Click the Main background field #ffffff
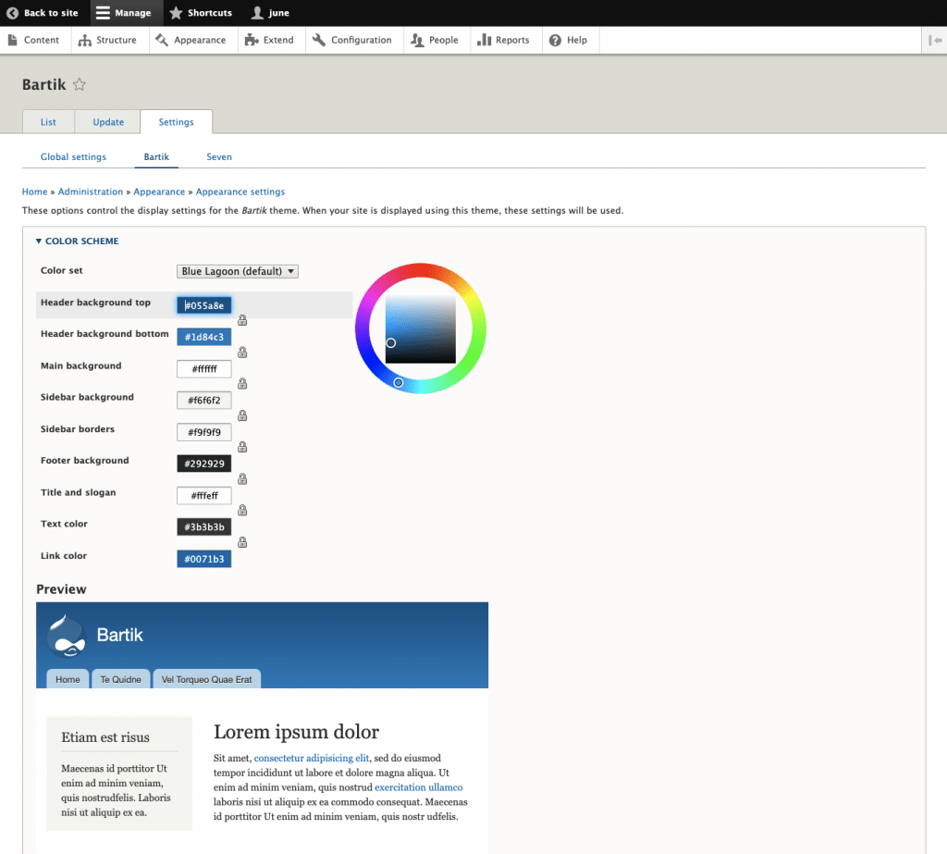947x854 pixels. tap(204, 368)
